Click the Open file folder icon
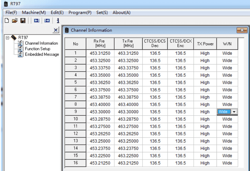This screenshot has height=171, width=250. (x=15, y=20)
